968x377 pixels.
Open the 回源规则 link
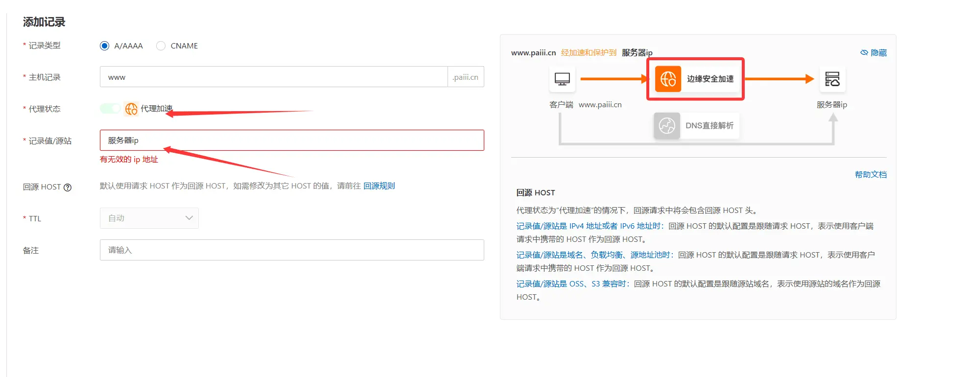coord(379,186)
